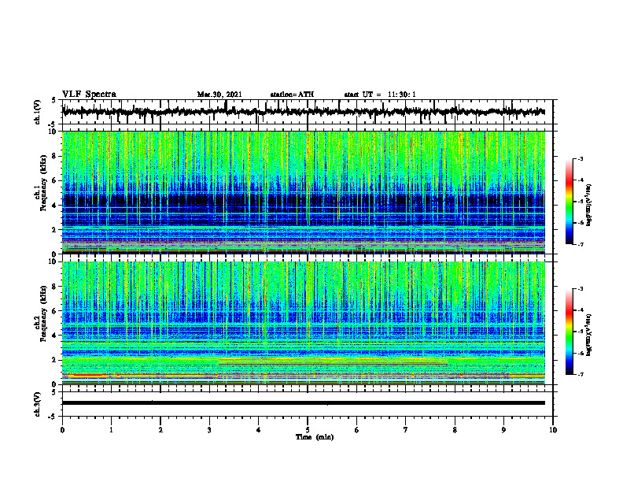Click the ch.1 colorbar log(PSD) unit label
Viewport: 623px width, 482px height.
click(589, 206)
